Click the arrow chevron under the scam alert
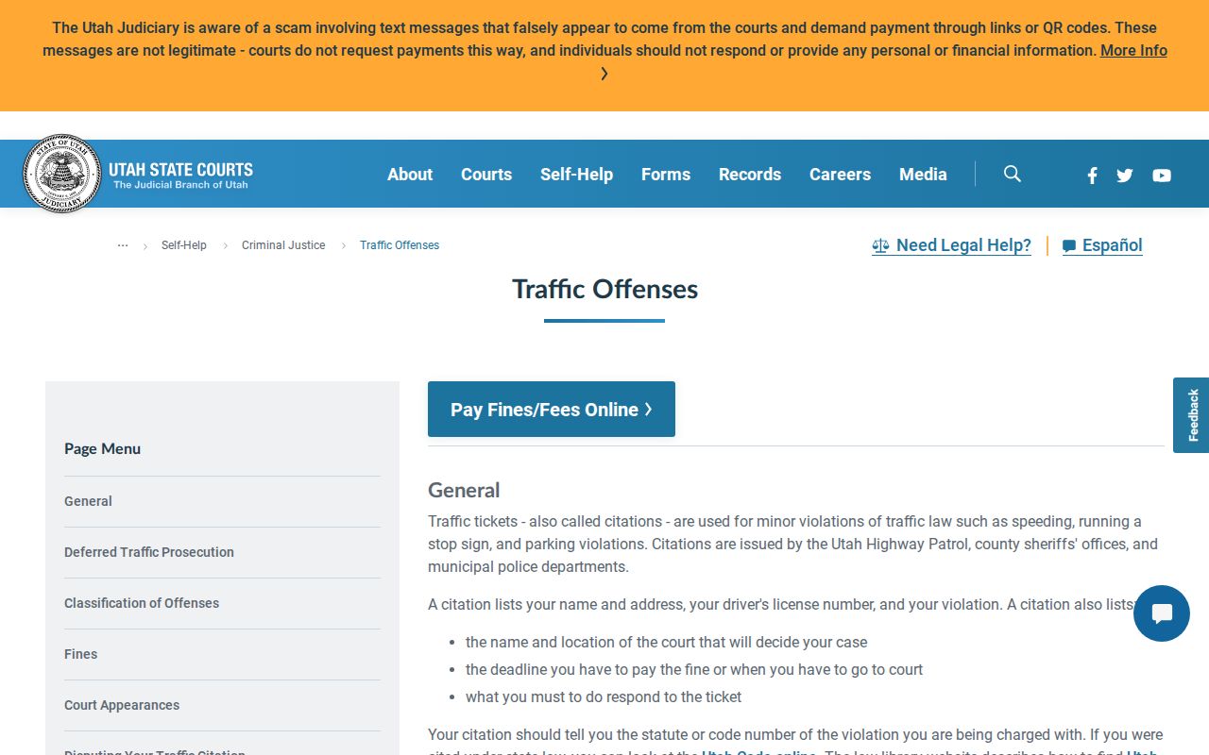1209x755 pixels. [x=604, y=74]
